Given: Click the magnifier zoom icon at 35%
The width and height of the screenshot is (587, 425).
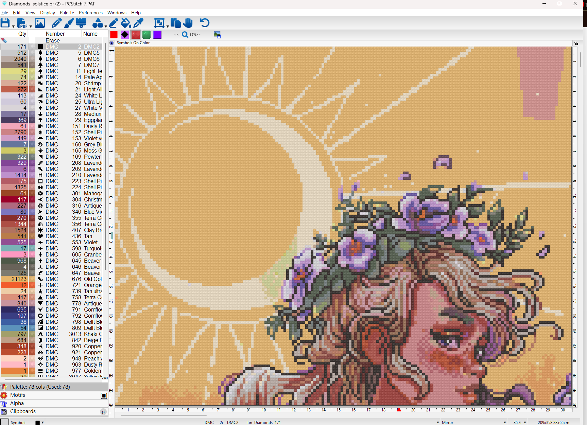Looking at the screenshot, I should (x=185, y=35).
